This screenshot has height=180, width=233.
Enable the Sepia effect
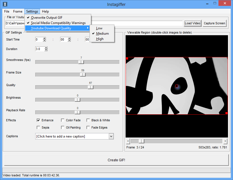38,127
